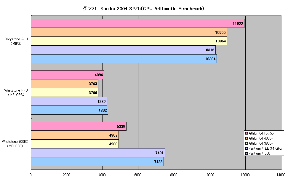Click the chart title Sandra 2004 SP2b
Viewport: 288px width, 179px height.
[143, 9]
